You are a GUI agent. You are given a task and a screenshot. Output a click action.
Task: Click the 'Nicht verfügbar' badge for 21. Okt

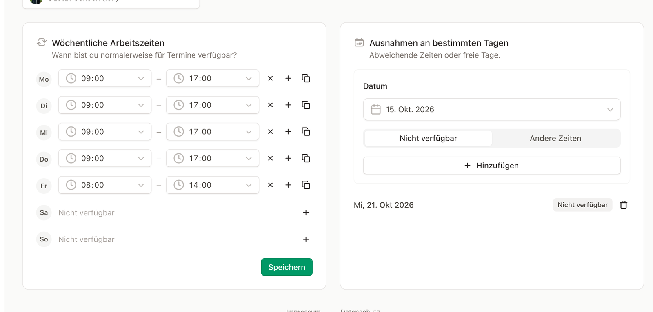click(x=583, y=205)
